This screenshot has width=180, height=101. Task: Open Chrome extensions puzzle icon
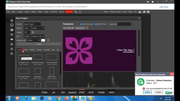coord(152,2)
